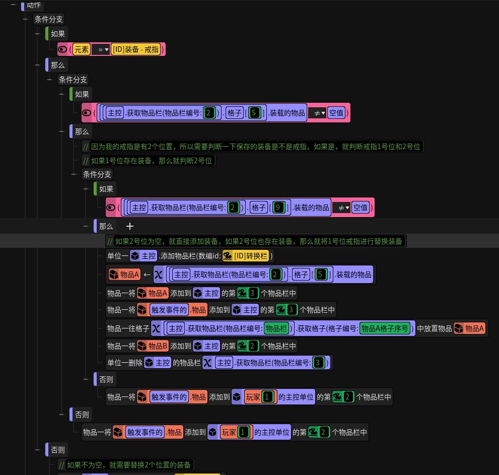Click the 元素 variable block
The height and width of the screenshot is (475, 499).
(x=82, y=49)
